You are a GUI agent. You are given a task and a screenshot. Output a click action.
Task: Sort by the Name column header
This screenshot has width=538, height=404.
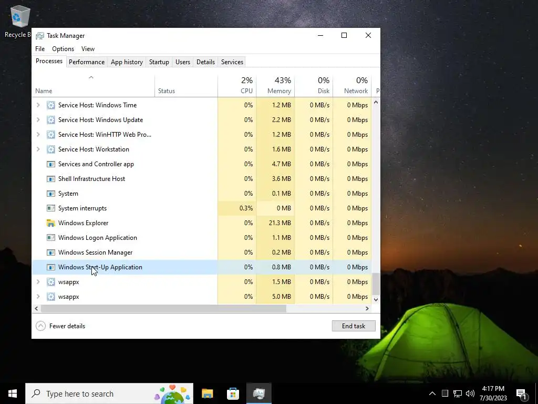(94, 86)
